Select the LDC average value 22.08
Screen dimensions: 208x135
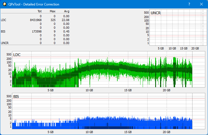(x=66, y=20)
